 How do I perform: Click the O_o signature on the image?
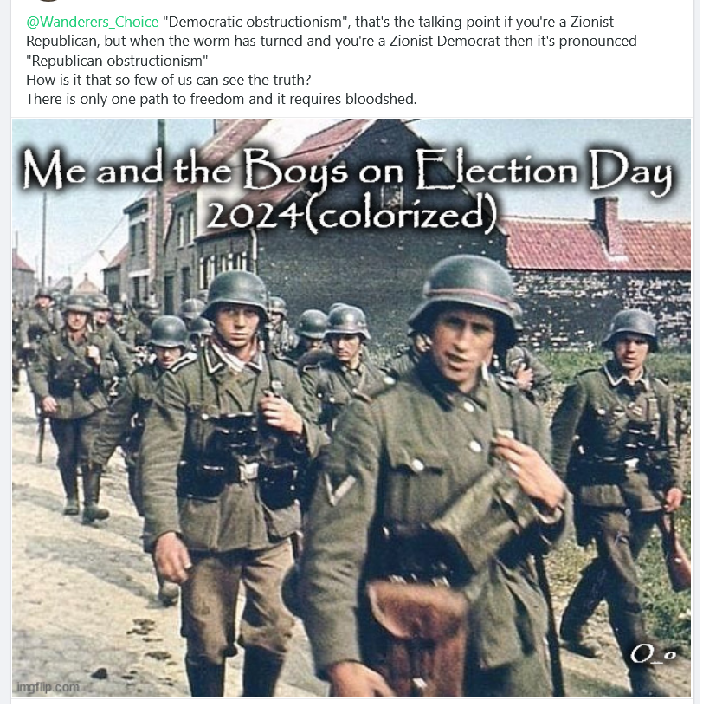(x=653, y=654)
